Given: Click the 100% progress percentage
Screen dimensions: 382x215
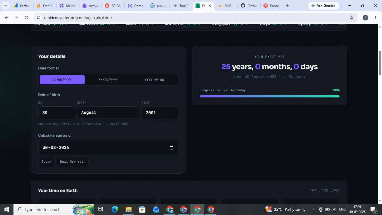Looking at the screenshot, I should (x=336, y=90).
